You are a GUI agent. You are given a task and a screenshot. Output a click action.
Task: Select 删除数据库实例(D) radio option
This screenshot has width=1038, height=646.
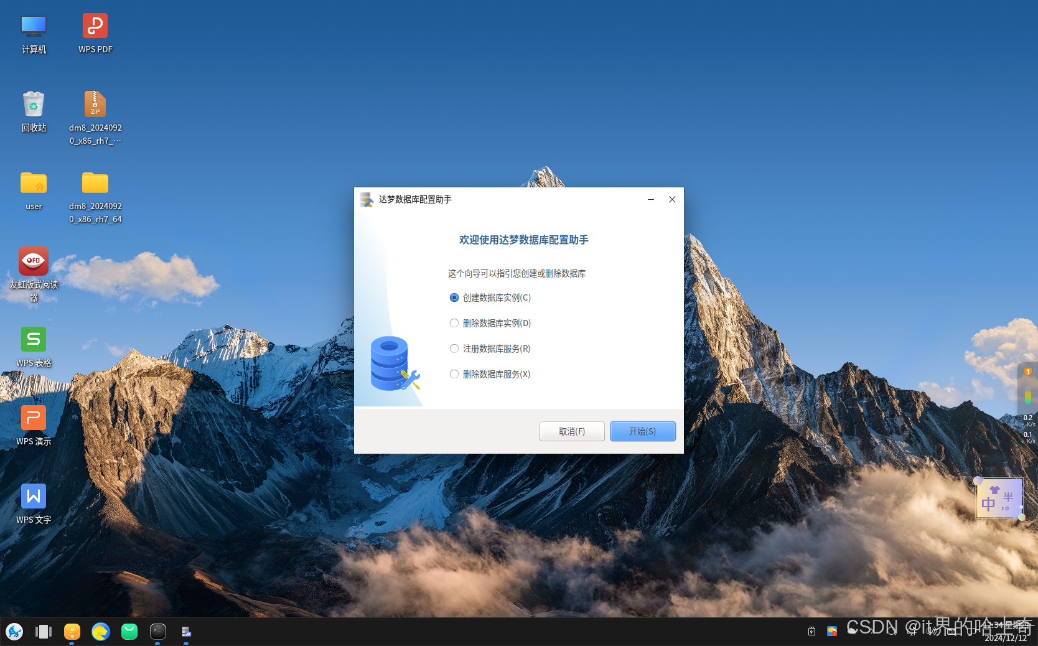click(490, 323)
